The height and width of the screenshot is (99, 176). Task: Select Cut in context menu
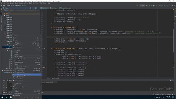point(27,38)
